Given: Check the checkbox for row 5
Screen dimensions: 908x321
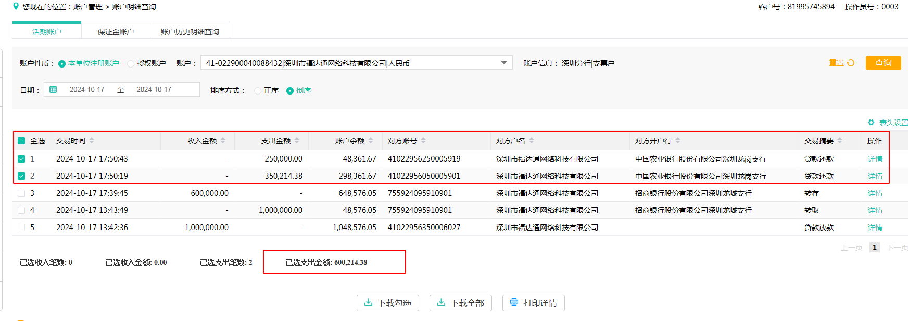Looking at the screenshot, I should pos(21,228).
